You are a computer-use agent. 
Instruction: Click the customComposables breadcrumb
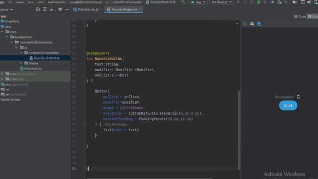[x=127, y=2]
